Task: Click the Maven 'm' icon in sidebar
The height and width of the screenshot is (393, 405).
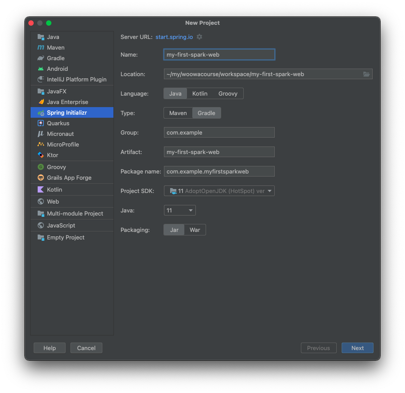Action: (41, 47)
